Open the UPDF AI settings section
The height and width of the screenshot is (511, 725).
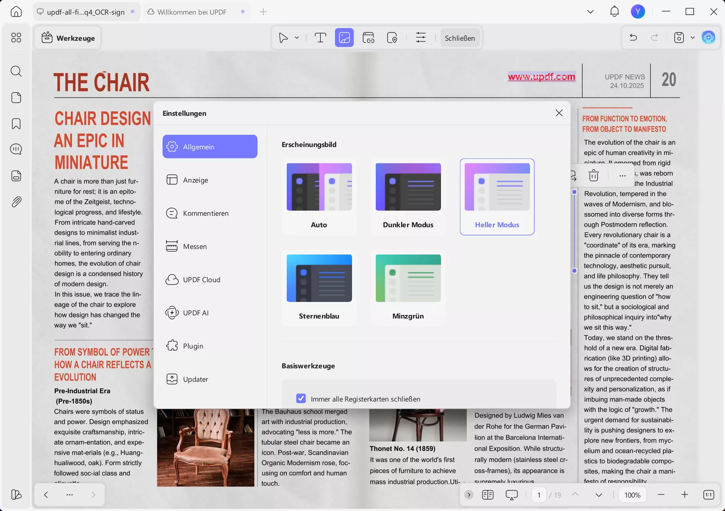[x=210, y=313]
